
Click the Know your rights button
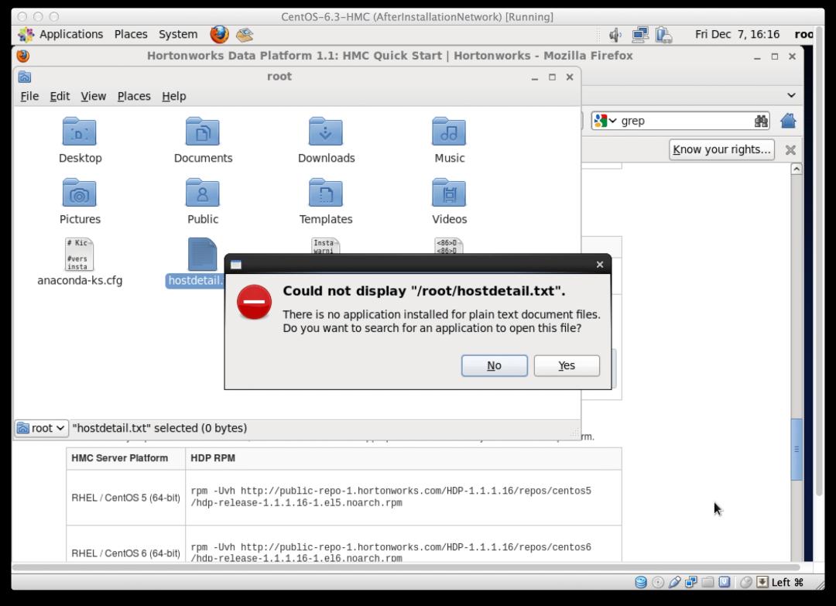coord(721,149)
